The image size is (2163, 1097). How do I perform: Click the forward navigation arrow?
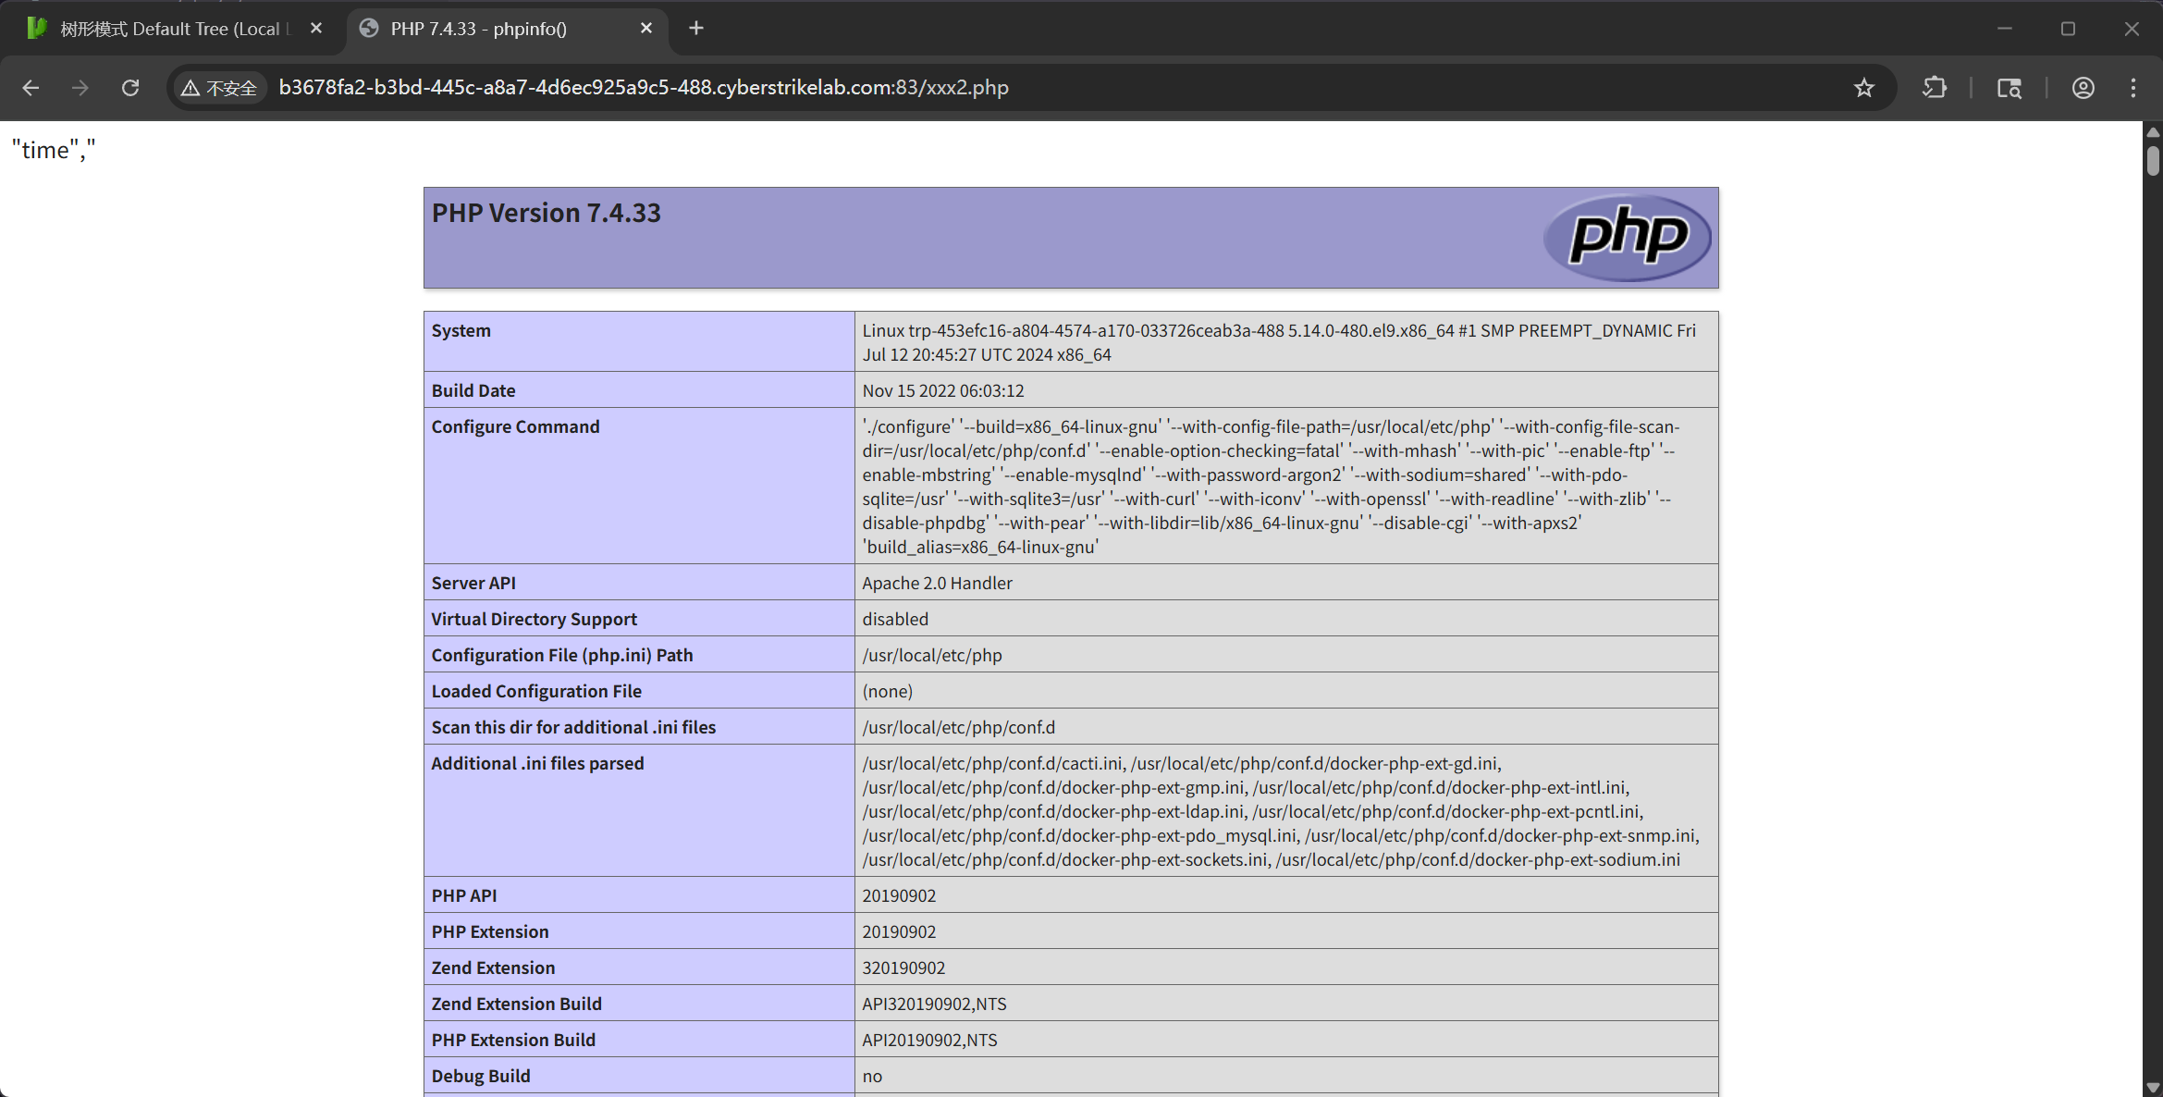pos(80,88)
